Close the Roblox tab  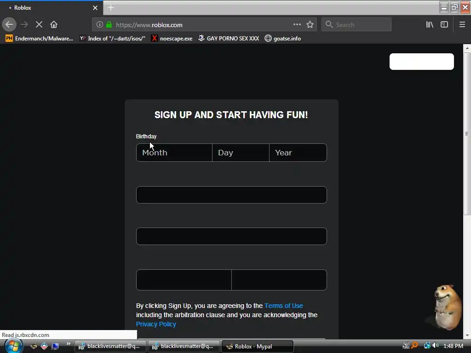click(95, 8)
